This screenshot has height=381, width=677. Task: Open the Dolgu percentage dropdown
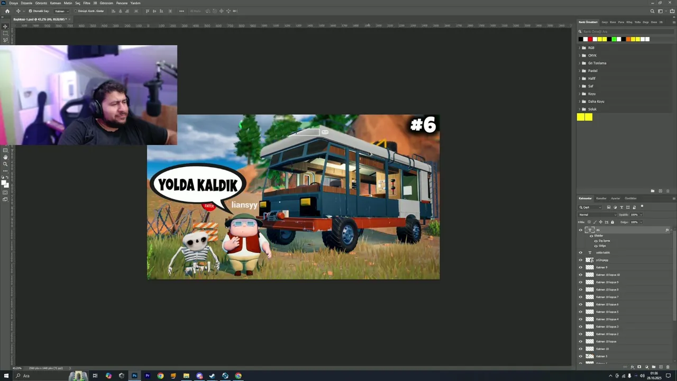[x=641, y=222]
